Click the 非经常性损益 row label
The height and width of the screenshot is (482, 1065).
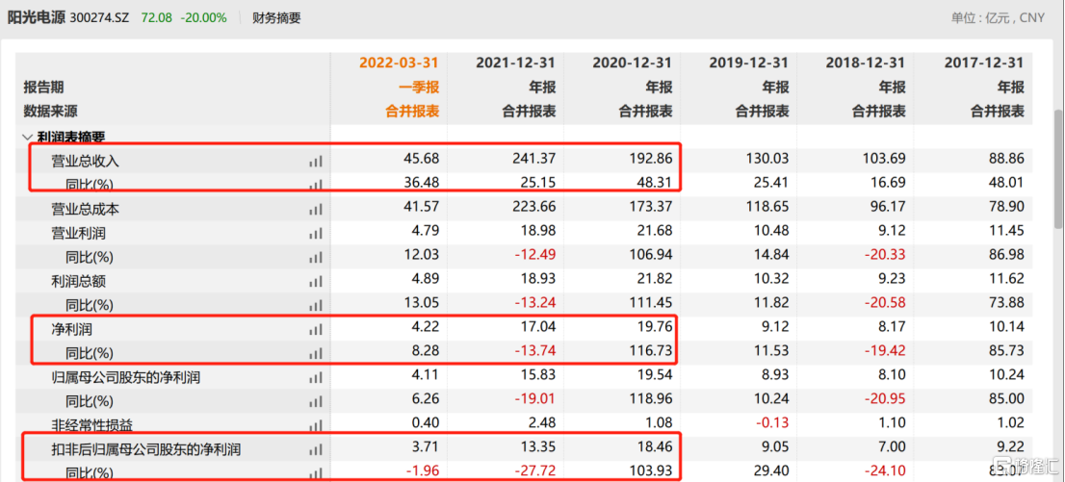coord(91,425)
